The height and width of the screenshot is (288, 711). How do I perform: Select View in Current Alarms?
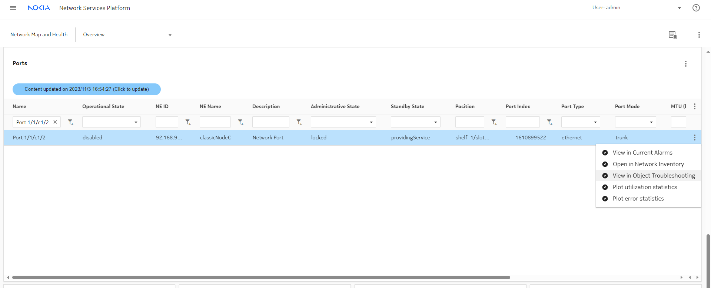pyautogui.click(x=642, y=153)
